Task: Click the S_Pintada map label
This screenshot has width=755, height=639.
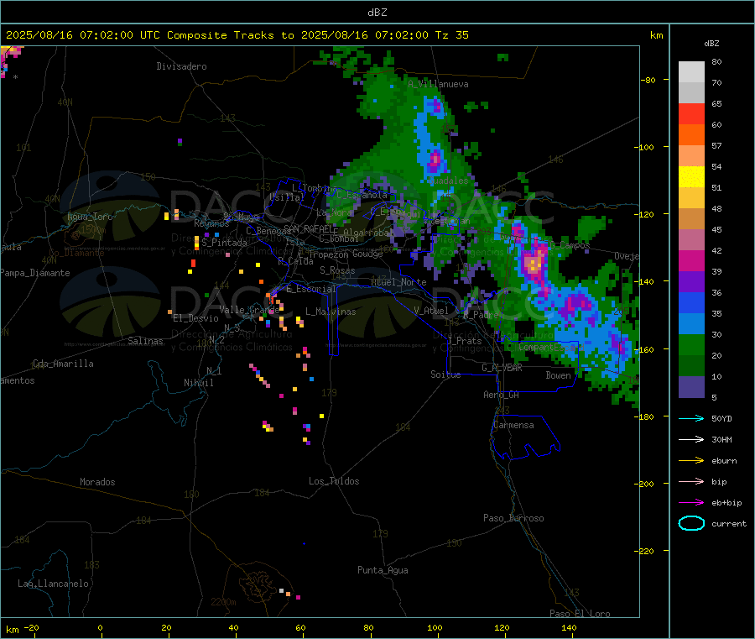Action: (x=224, y=243)
